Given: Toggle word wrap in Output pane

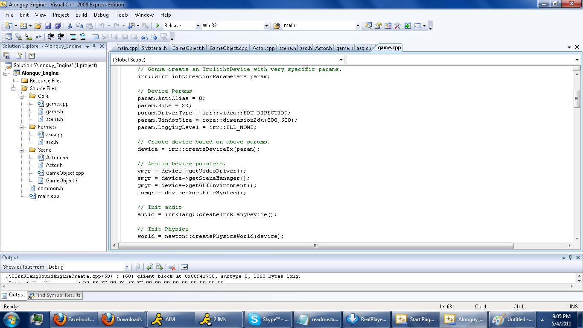Looking at the screenshot, I should 184,267.
